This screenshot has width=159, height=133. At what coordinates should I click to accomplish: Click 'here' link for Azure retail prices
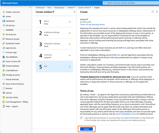tap(125, 48)
